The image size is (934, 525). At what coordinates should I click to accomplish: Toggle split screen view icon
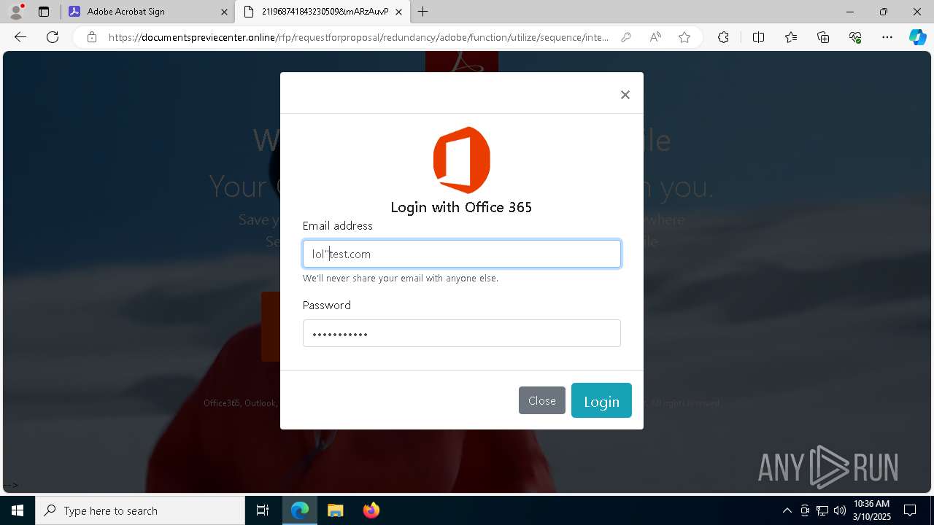[x=758, y=37]
